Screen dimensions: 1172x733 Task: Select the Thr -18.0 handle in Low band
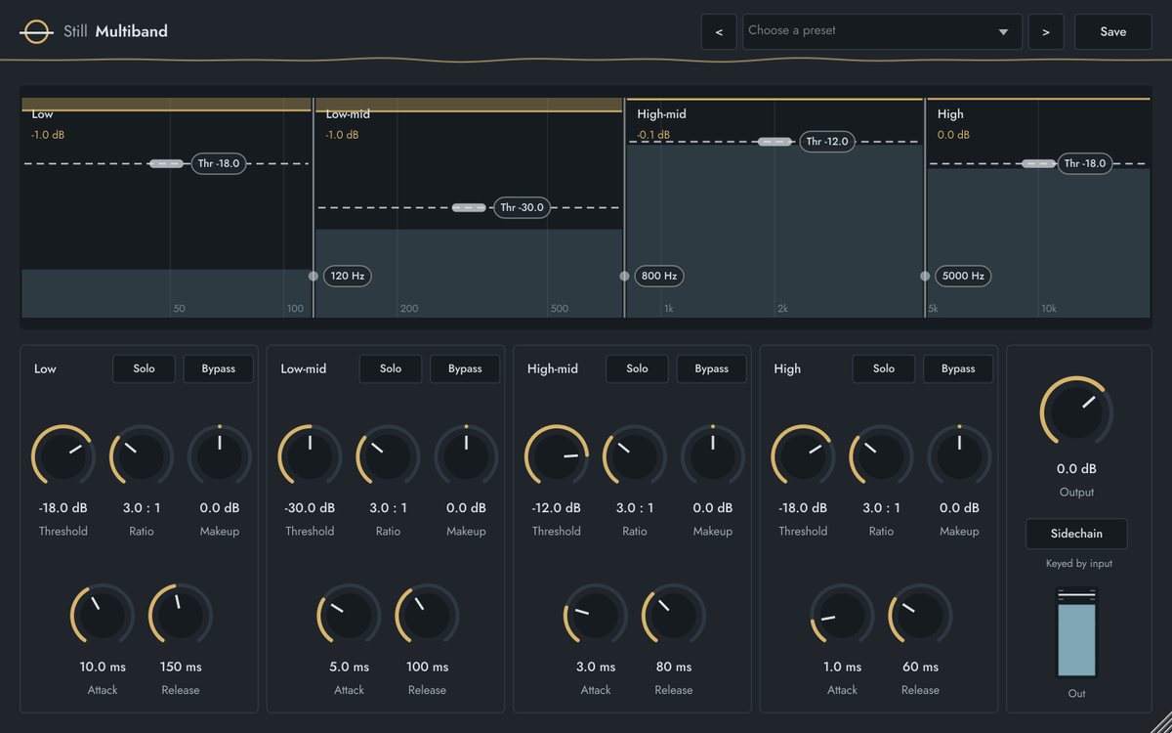tap(219, 163)
